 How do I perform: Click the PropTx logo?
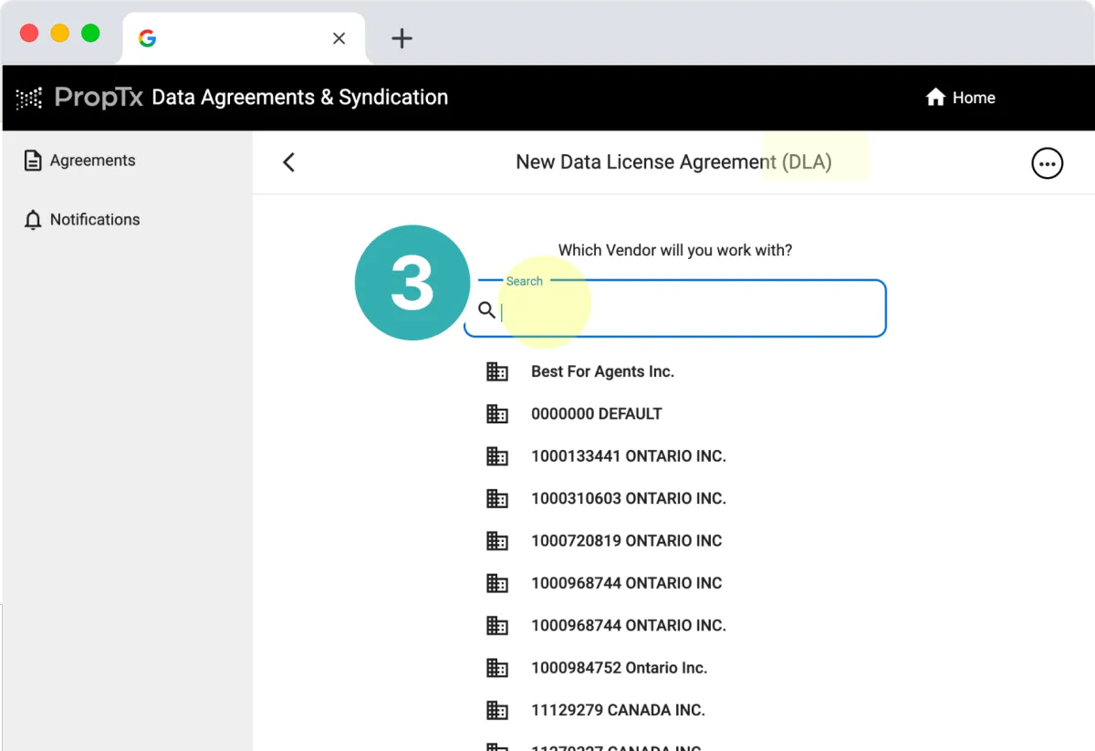pyautogui.click(x=79, y=98)
